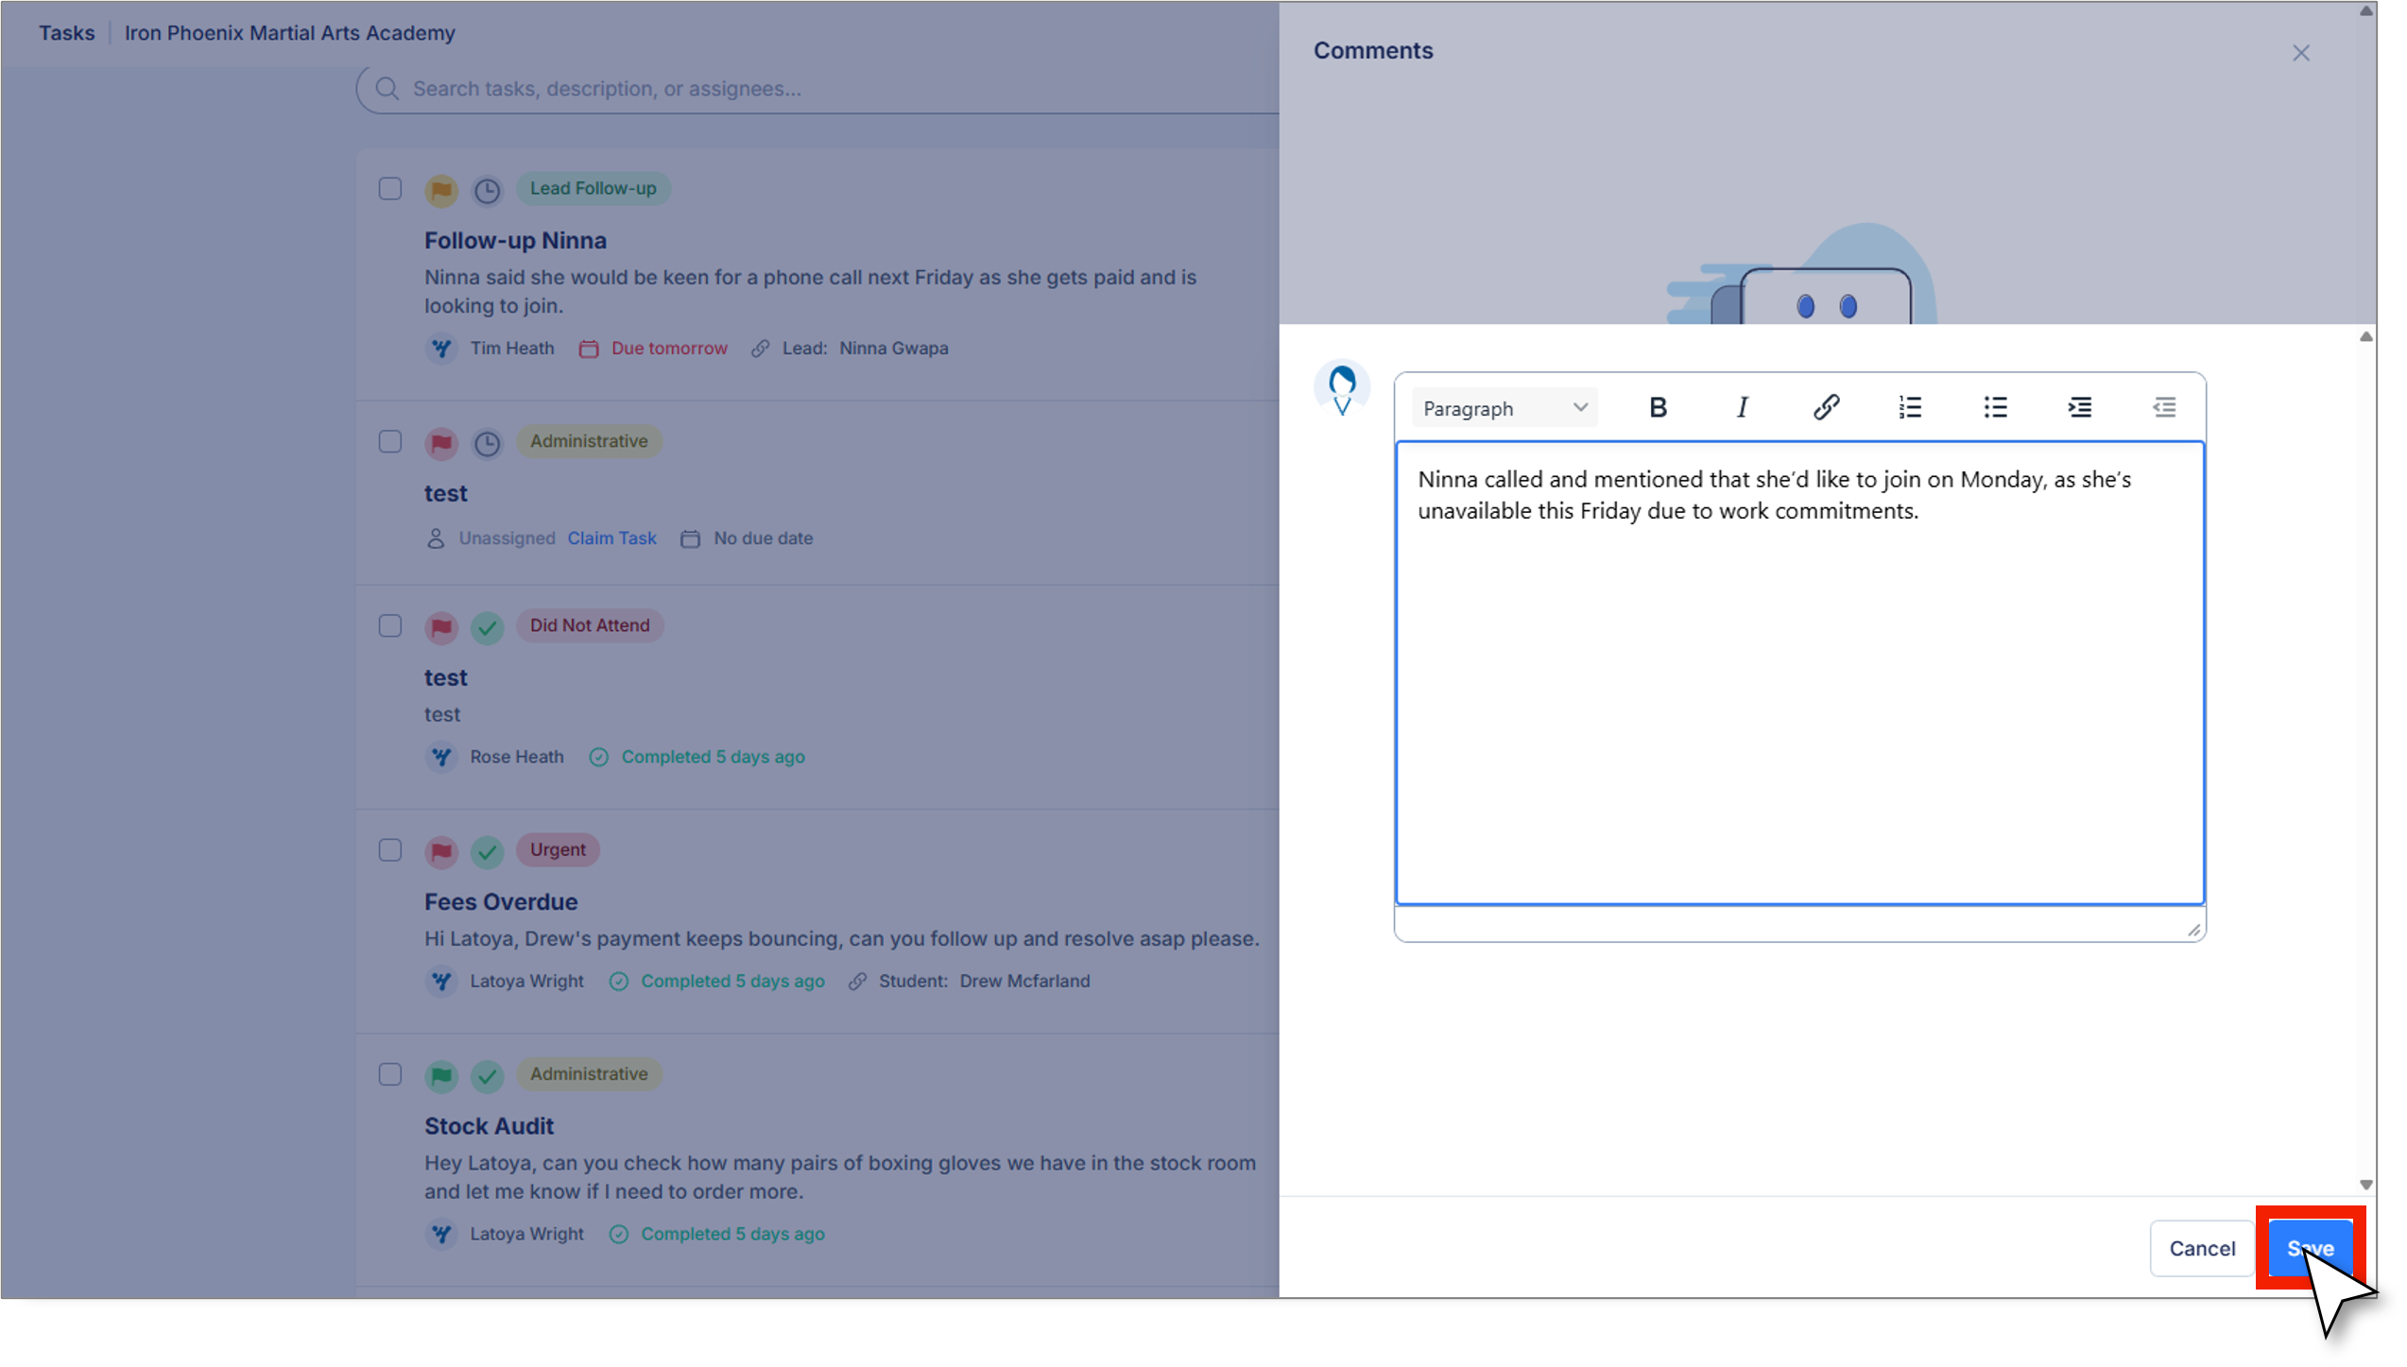Open the Paragraph style dropdown
The height and width of the screenshot is (1367, 2407).
1504,408
